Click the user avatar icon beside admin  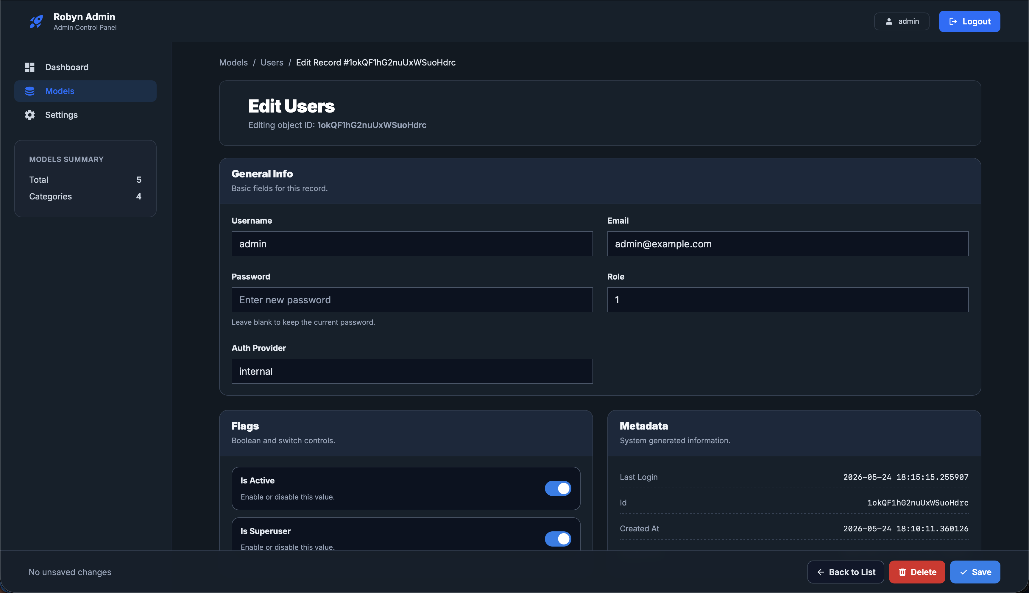[x=889, y=22]
